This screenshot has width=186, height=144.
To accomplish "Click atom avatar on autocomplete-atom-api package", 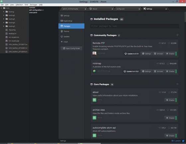I will pyautogui.click(x=94, y=135).
